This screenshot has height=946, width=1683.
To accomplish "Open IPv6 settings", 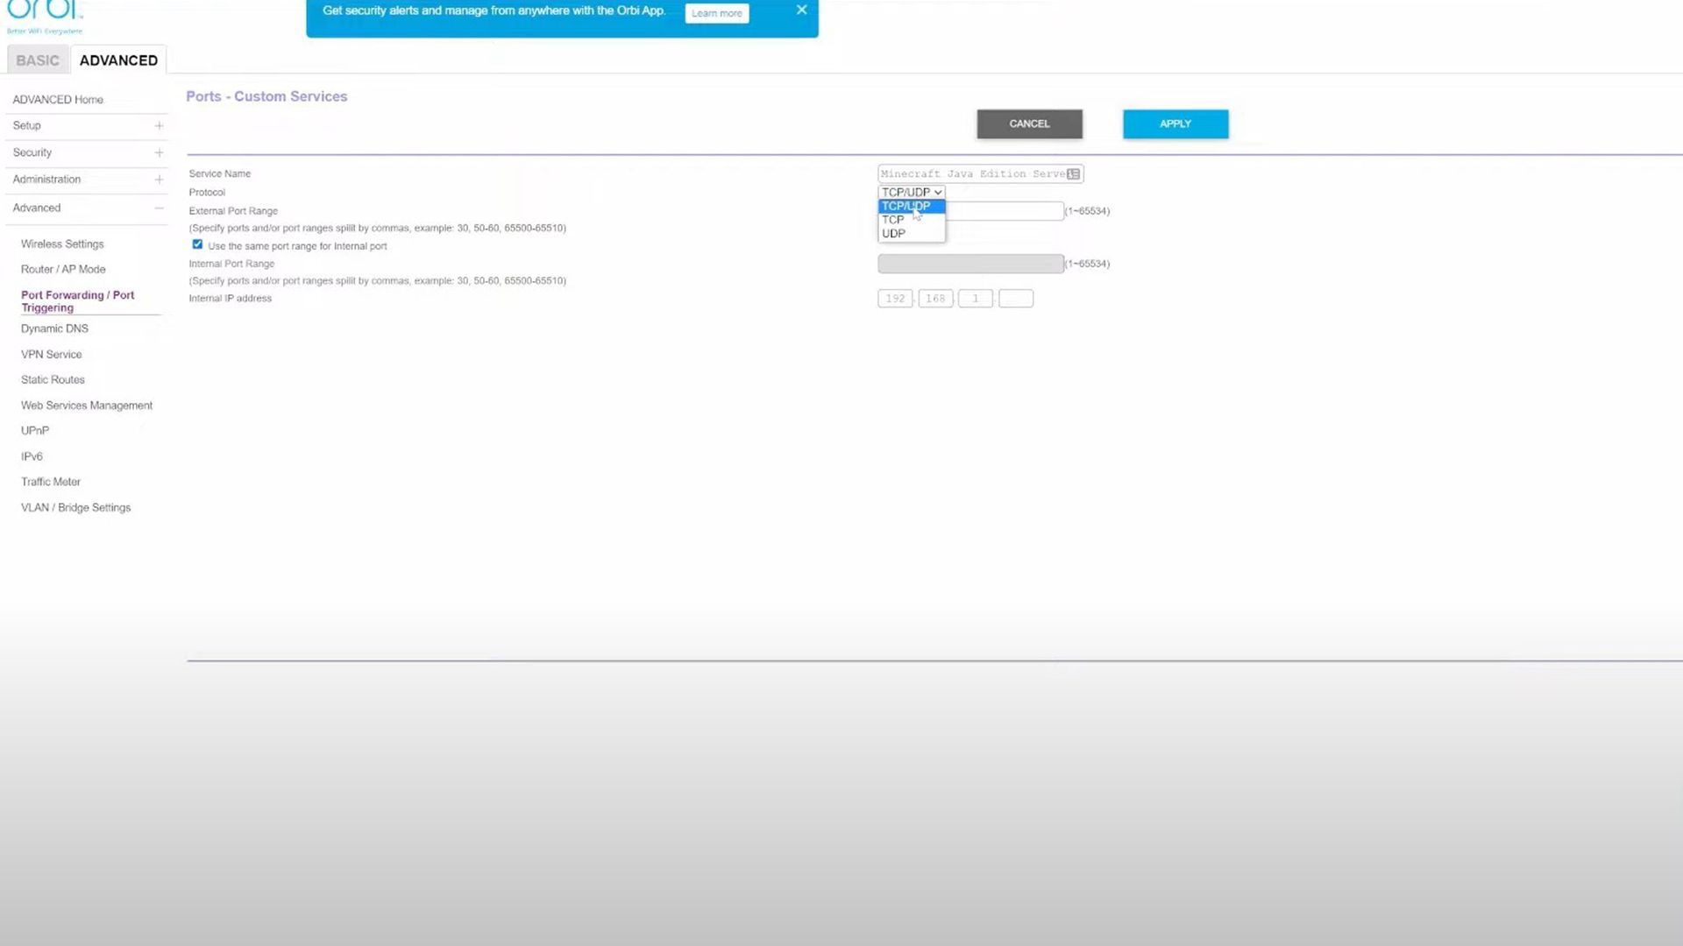I will [x=32, y=457].
